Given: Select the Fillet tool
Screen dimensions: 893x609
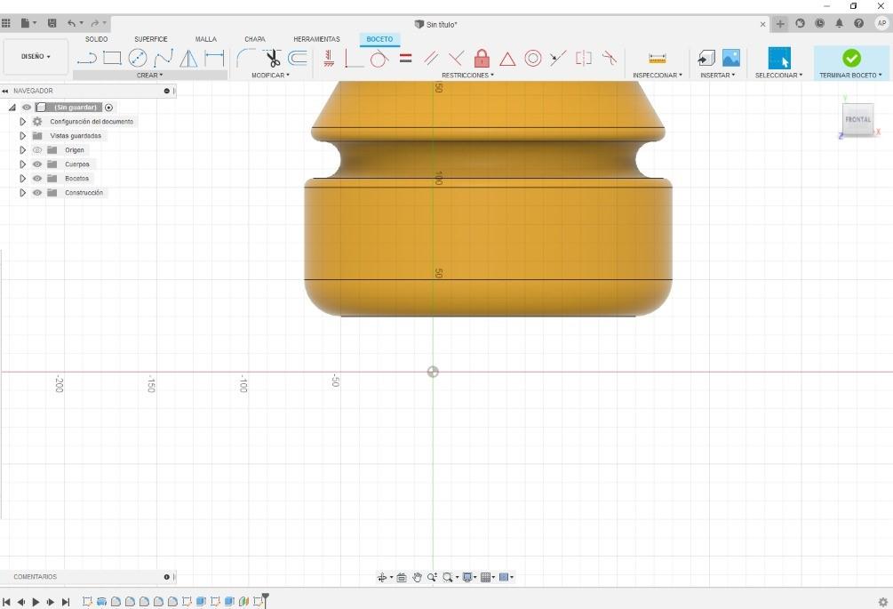Looking at the screenshot, I should 245,58.
